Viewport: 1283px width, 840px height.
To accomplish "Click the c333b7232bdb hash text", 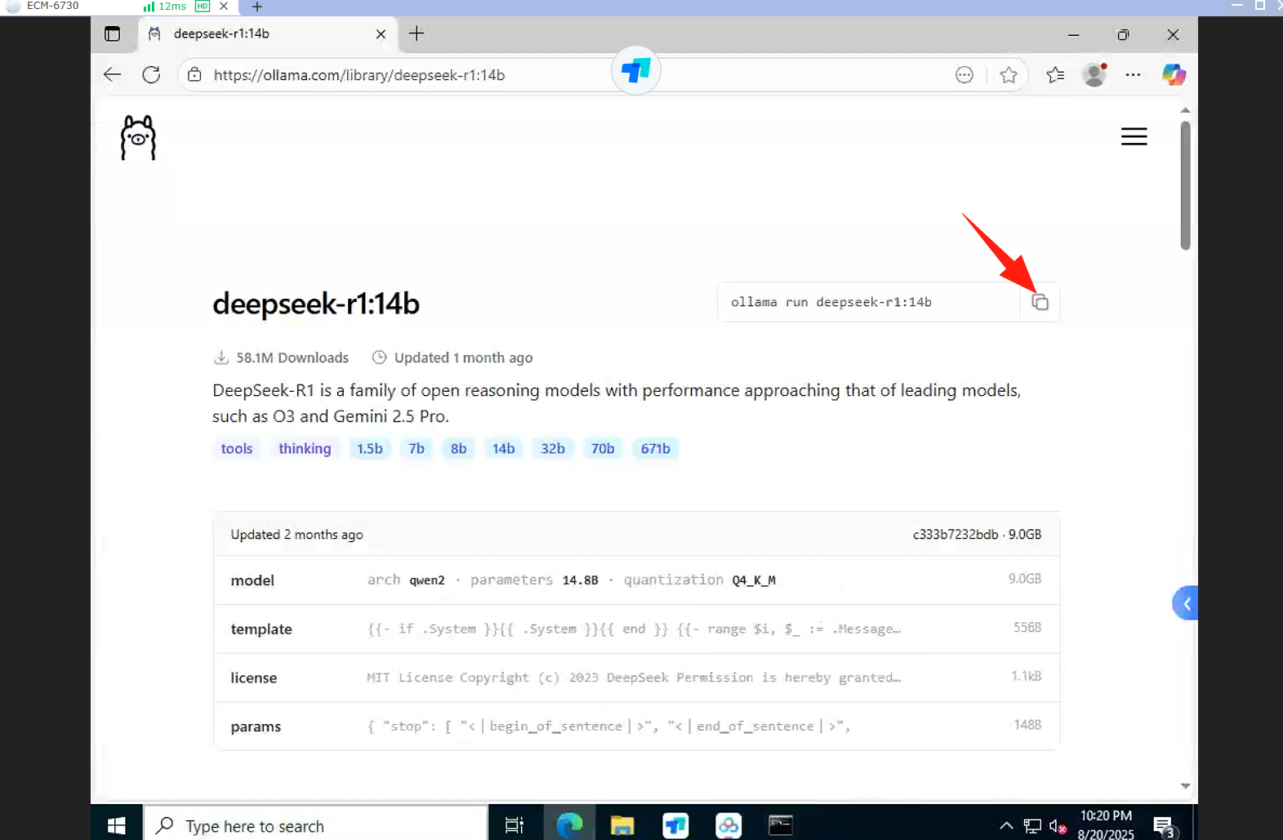I will (x=956, y=535).
